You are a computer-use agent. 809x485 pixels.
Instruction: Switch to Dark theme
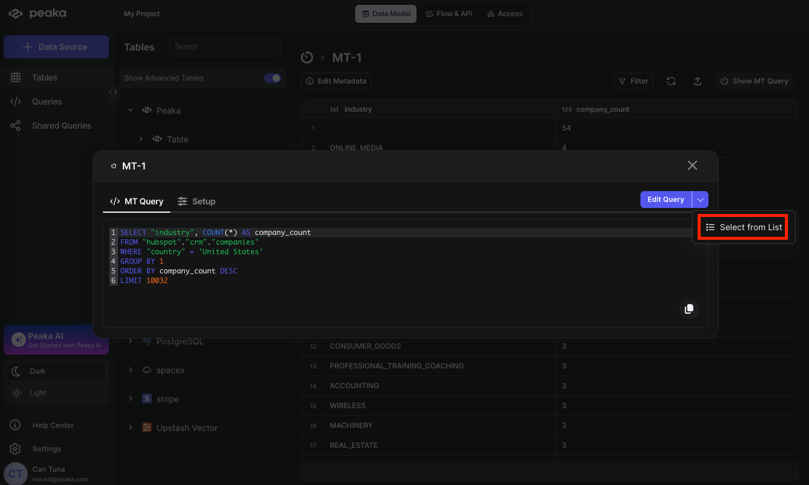(x=37, y=371)
